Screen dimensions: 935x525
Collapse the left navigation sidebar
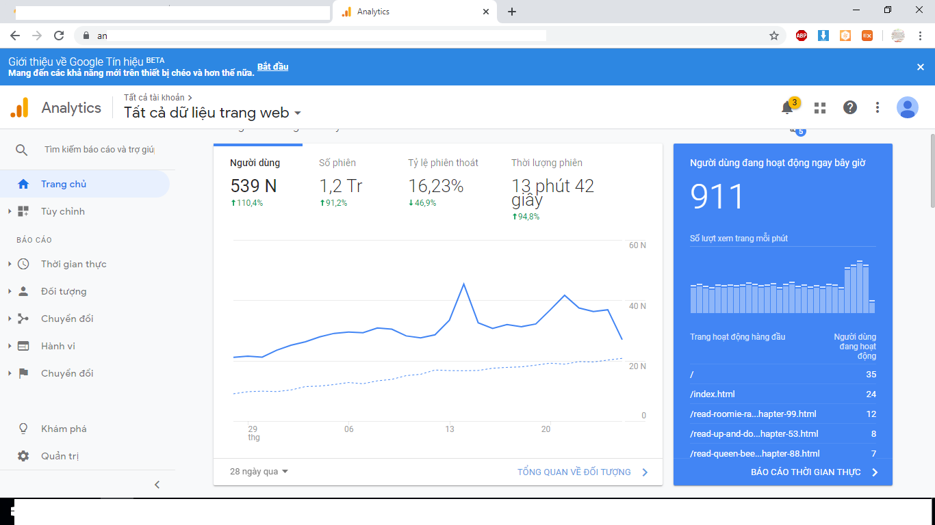[x=157, y=485]
